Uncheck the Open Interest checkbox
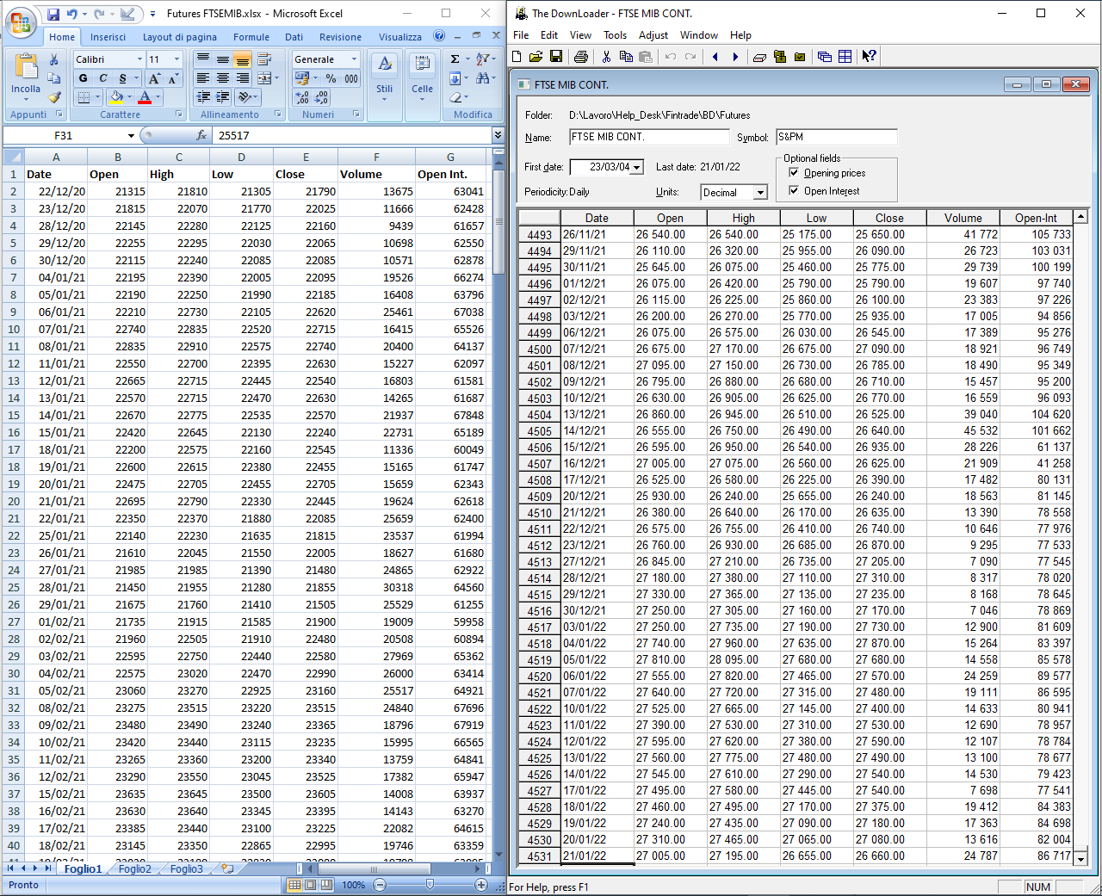This screenshot has width=1102, height=896. pos(794,190)
